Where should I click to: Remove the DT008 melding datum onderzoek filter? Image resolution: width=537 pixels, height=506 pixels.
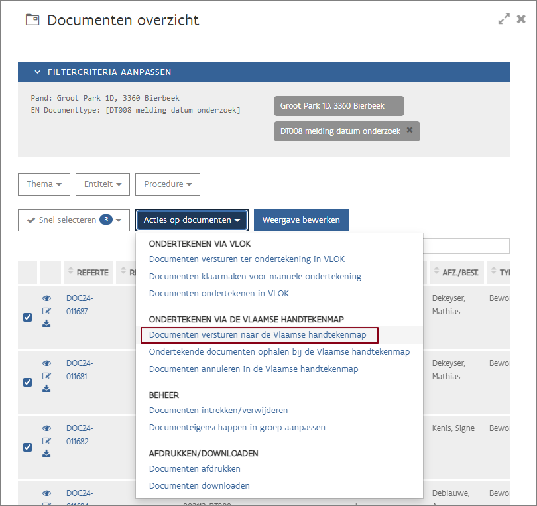coord(410,131)
